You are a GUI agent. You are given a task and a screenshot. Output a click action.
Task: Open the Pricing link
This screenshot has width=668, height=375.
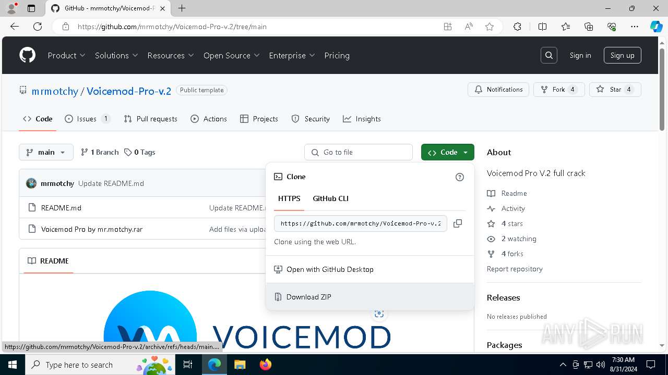[337, 55]
